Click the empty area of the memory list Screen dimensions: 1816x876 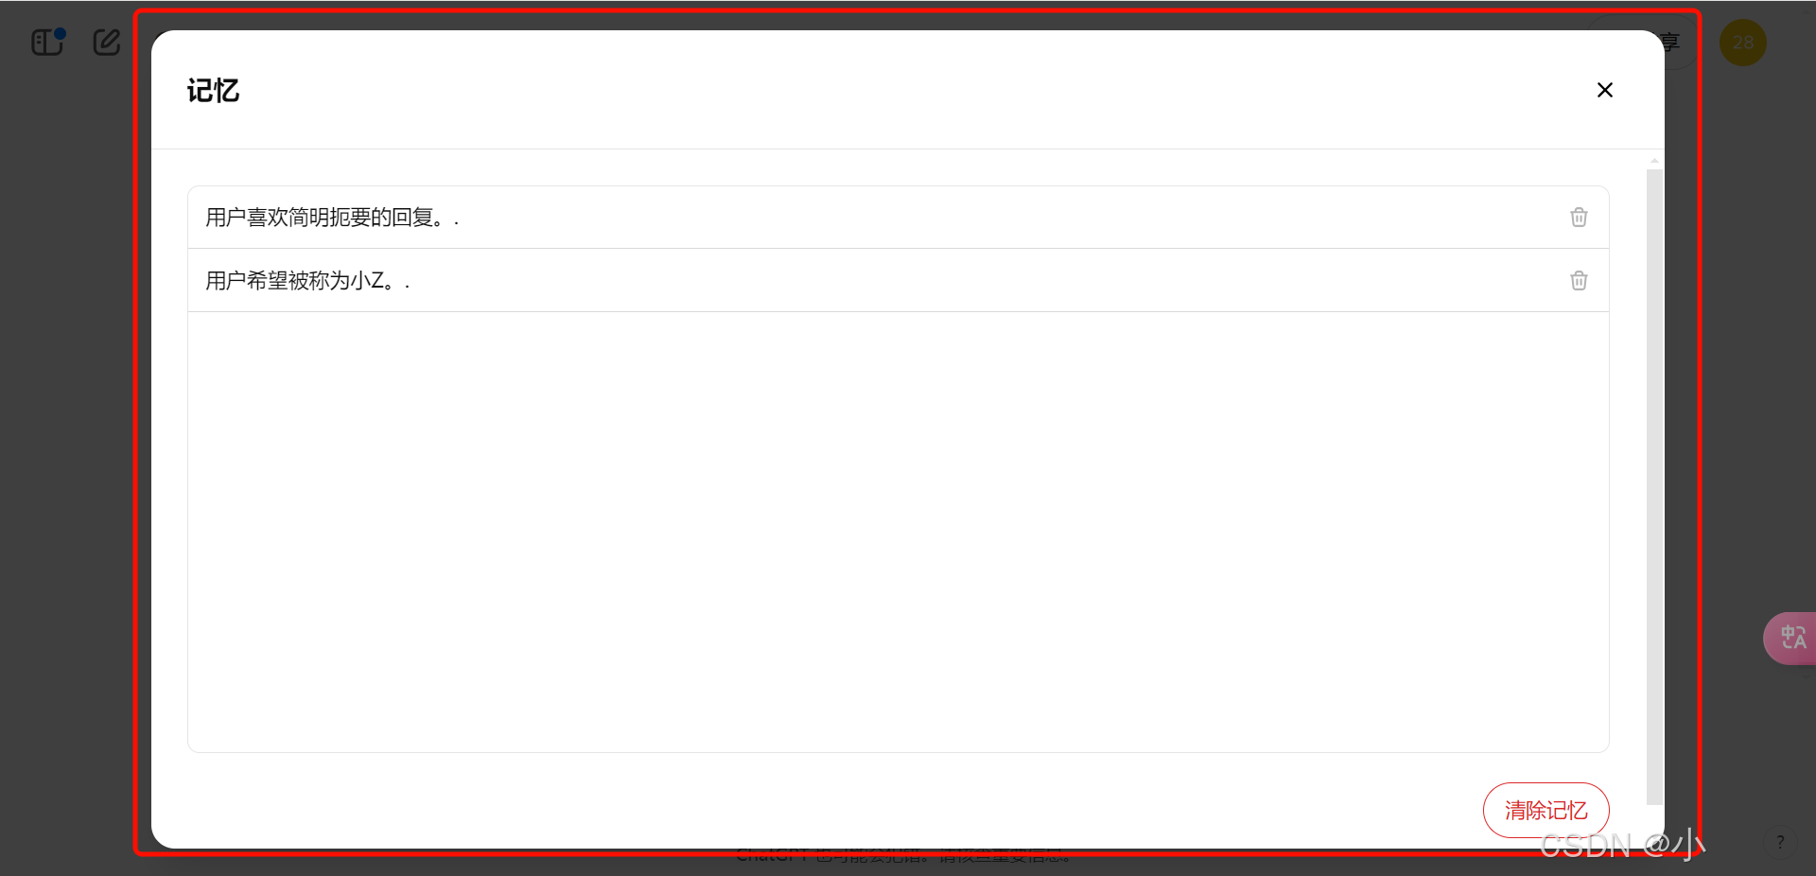pos(899,532)
